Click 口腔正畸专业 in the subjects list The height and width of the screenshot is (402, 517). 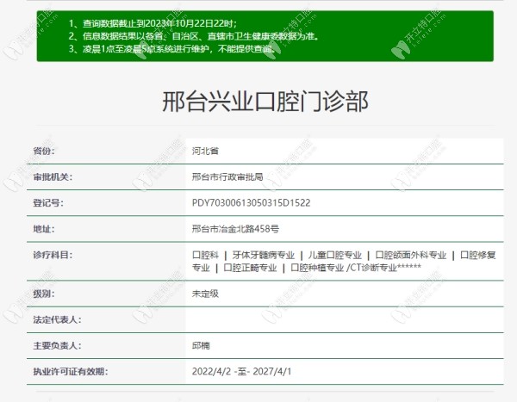click(x=250, y=268)
